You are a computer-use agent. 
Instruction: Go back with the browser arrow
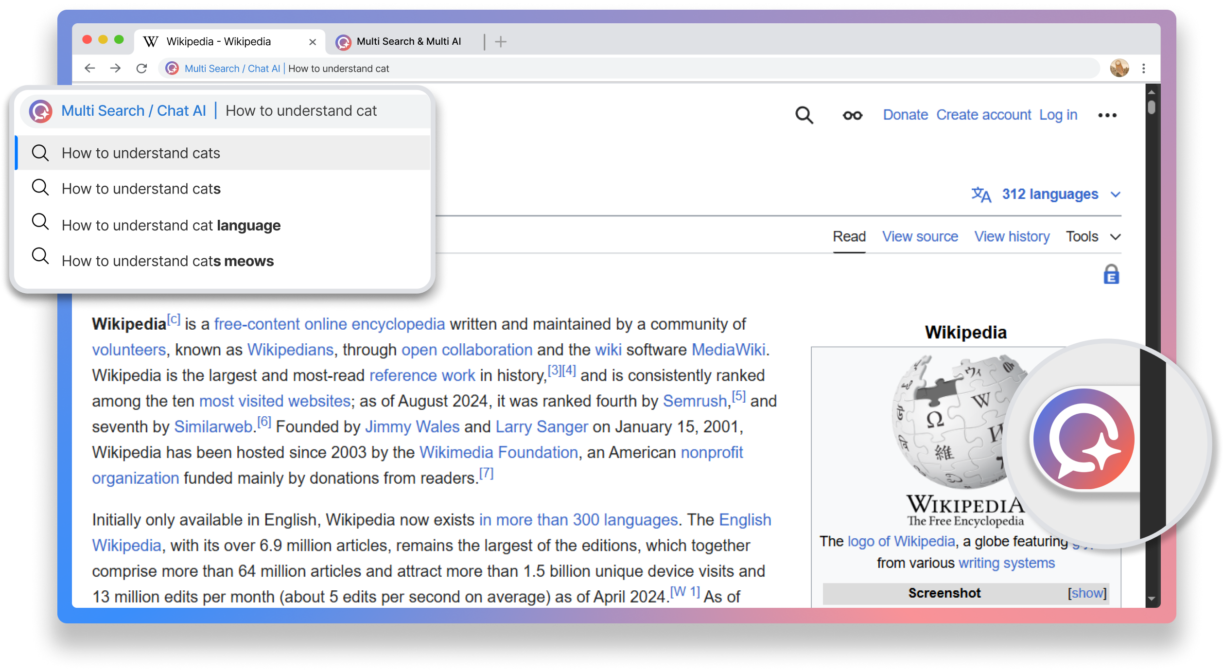(90, 69)
